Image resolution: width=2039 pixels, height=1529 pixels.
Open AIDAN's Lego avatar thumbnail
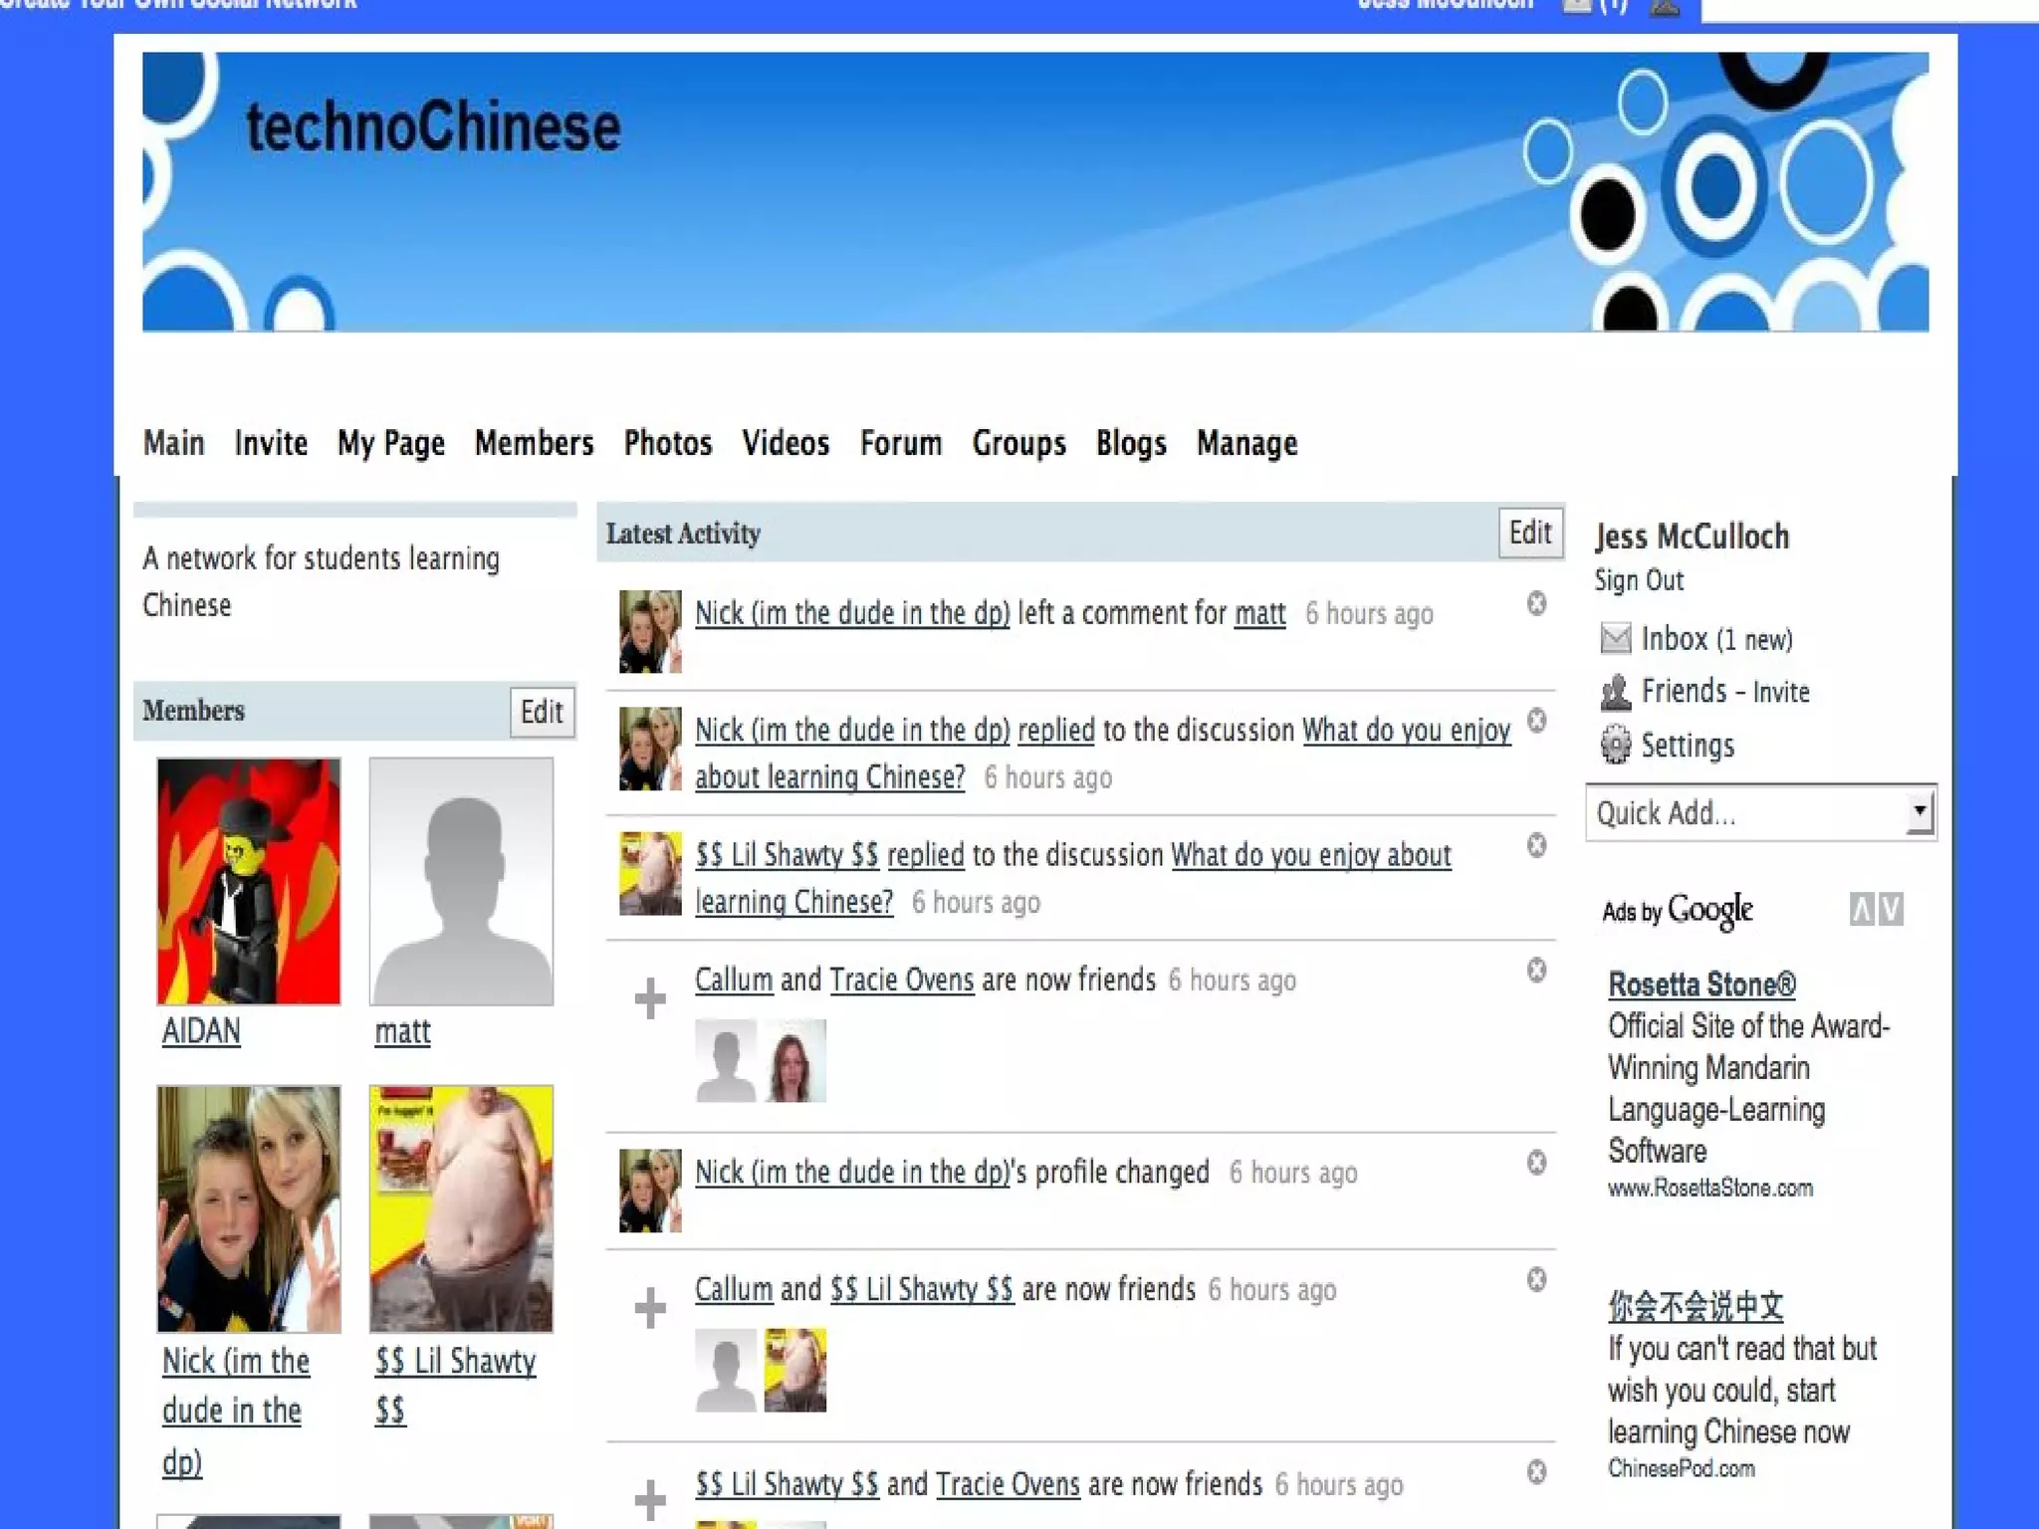click(x=249, y=881)
